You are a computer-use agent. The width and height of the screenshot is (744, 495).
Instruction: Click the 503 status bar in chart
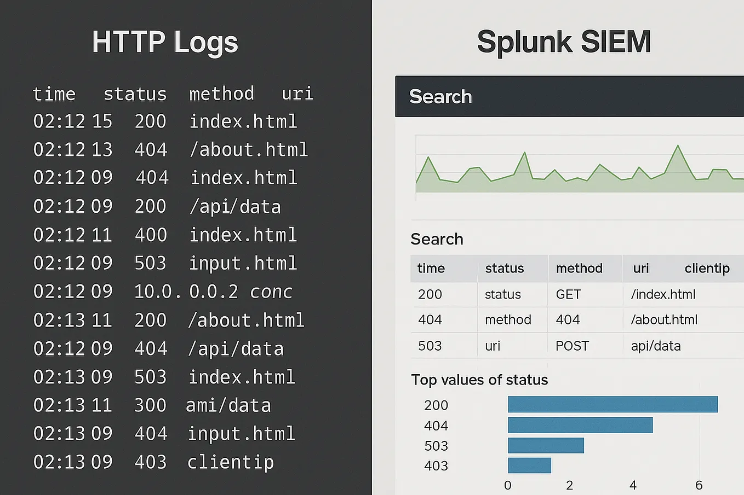546,445
